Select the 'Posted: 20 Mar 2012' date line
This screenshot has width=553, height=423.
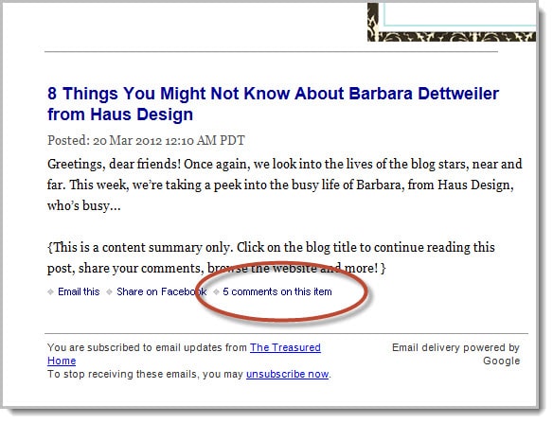pos(146,140)
